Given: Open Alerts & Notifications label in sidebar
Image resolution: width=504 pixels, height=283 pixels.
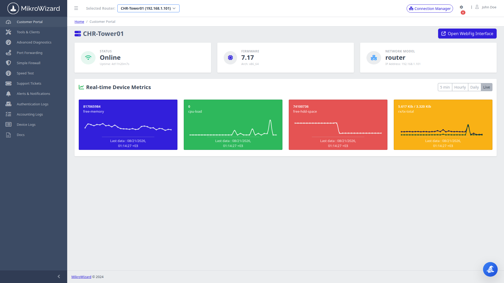Looking at the screenshot, I should pyautogui.click(x=33, y=94).
